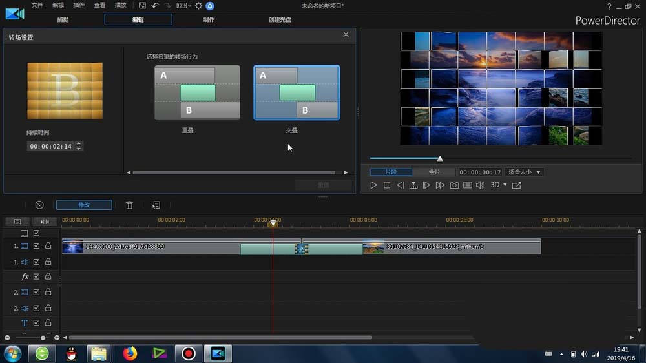
Task: Click the 修改 button above timeline
Action: (84, 205)
